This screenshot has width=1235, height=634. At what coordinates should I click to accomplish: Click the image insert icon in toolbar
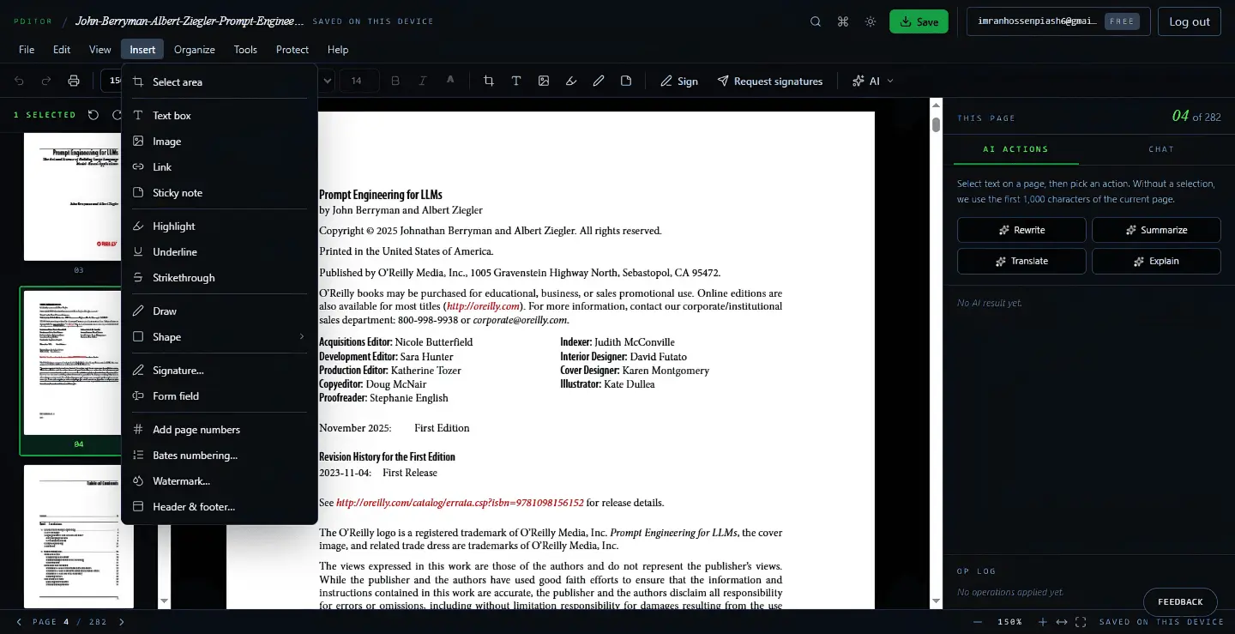(x=544, y=81)
